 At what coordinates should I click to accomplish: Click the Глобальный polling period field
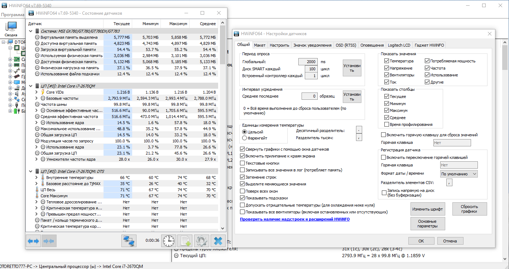308,62
